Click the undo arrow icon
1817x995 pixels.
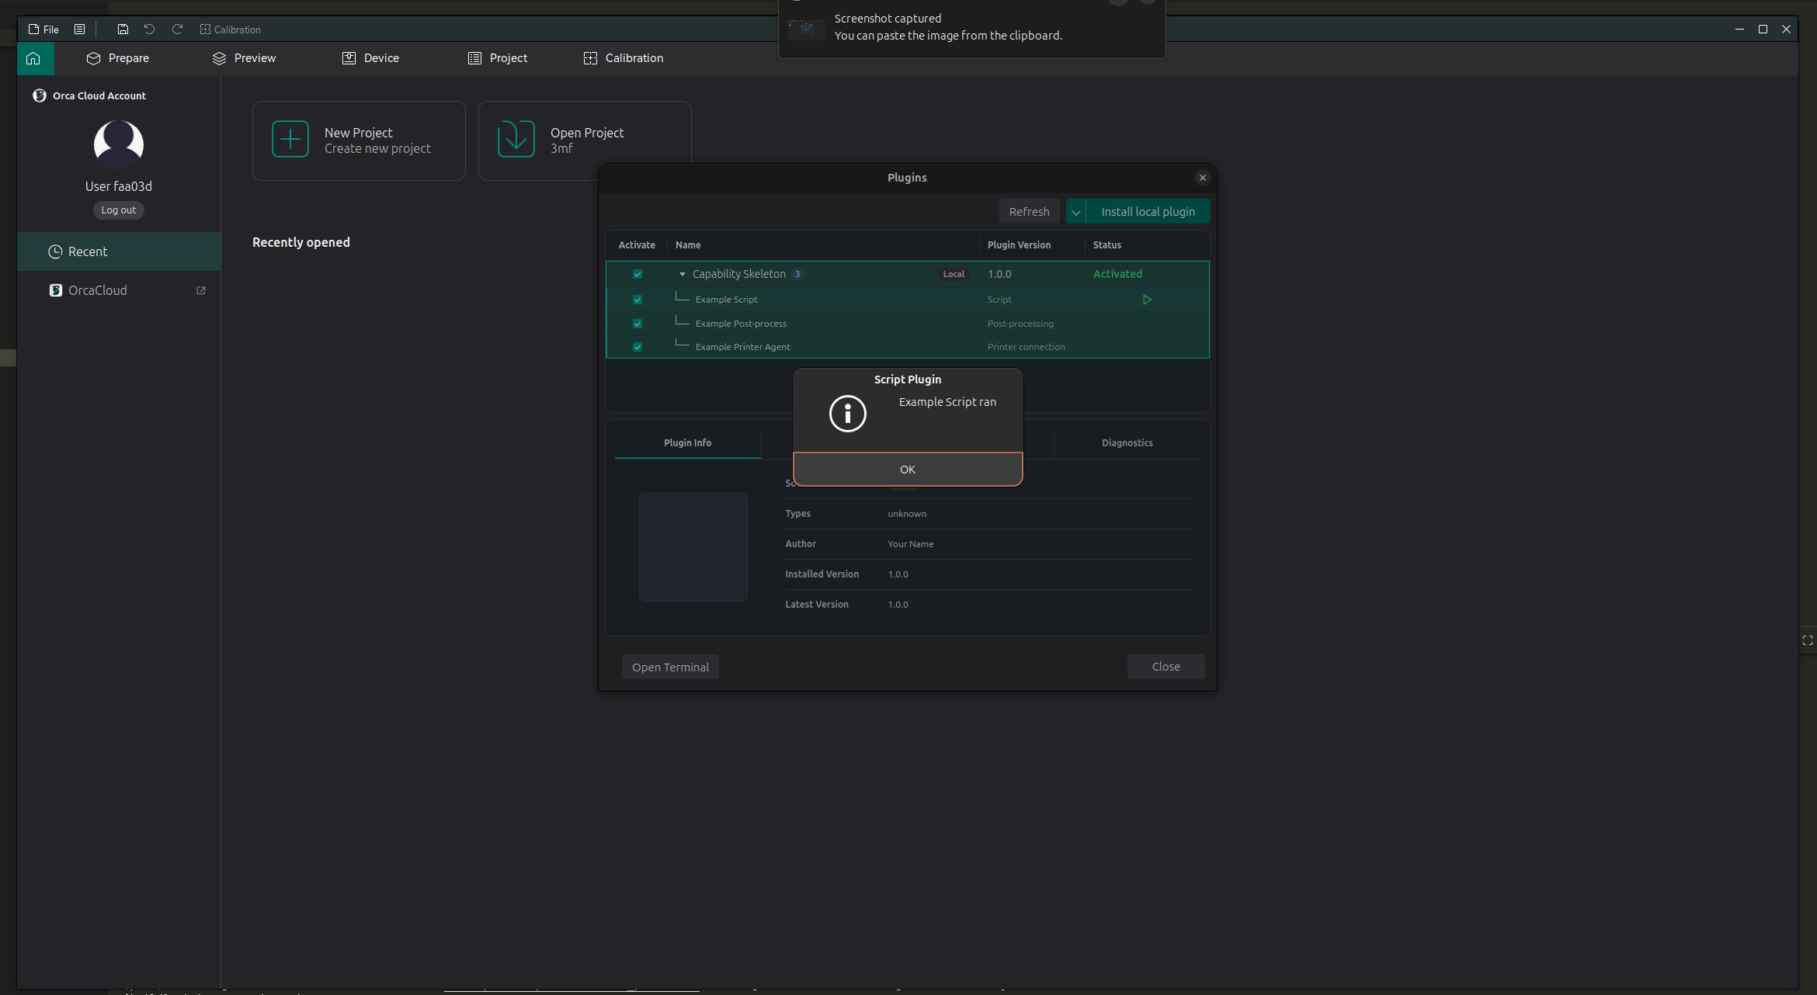[149, 29]
